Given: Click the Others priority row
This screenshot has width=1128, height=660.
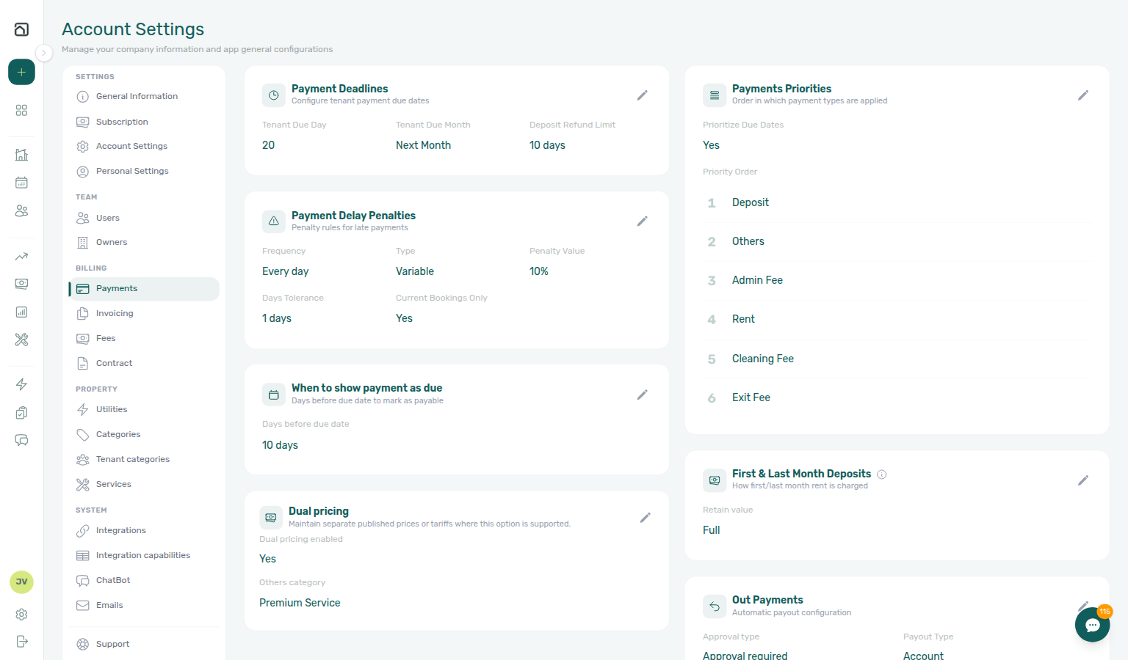Looking at the screenshot, I should click(897, 241).
